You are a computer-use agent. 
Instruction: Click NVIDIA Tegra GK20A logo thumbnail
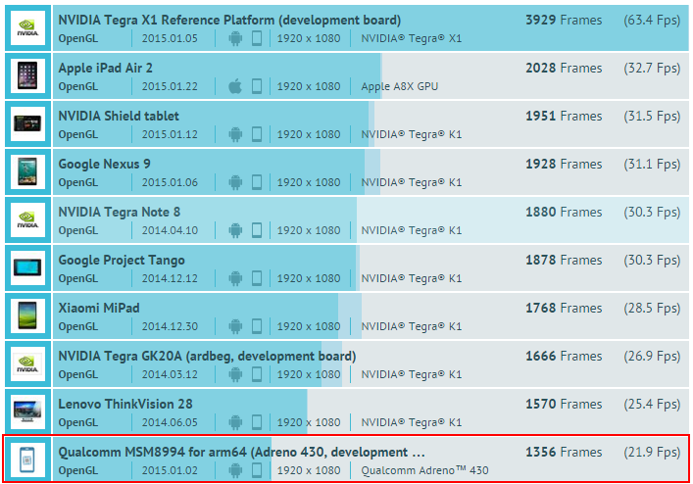pyautogui.click(x=27, y=364)
